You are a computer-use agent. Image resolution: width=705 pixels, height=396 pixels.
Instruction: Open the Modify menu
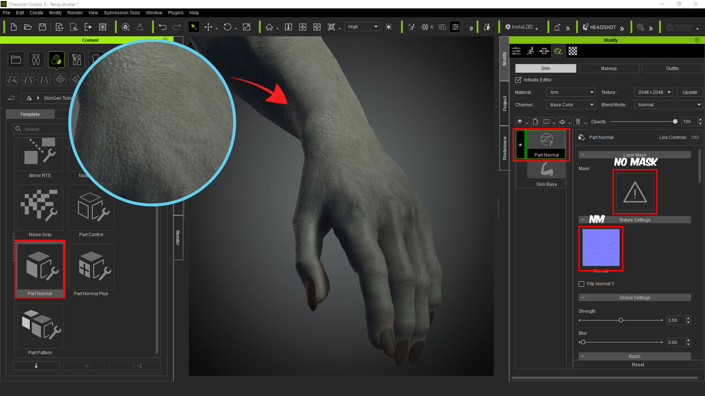(x=55, y=13)
